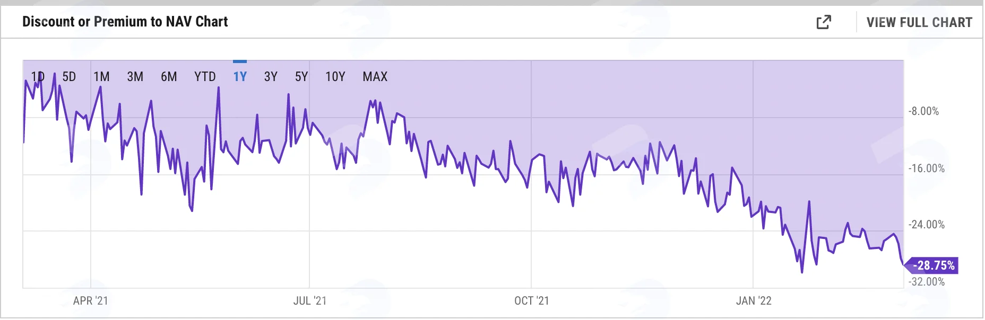This screenshot has width=985, height=320.
Task: Click the Discount or Premium to NAV Chart title
Action: tap(125, 22)
